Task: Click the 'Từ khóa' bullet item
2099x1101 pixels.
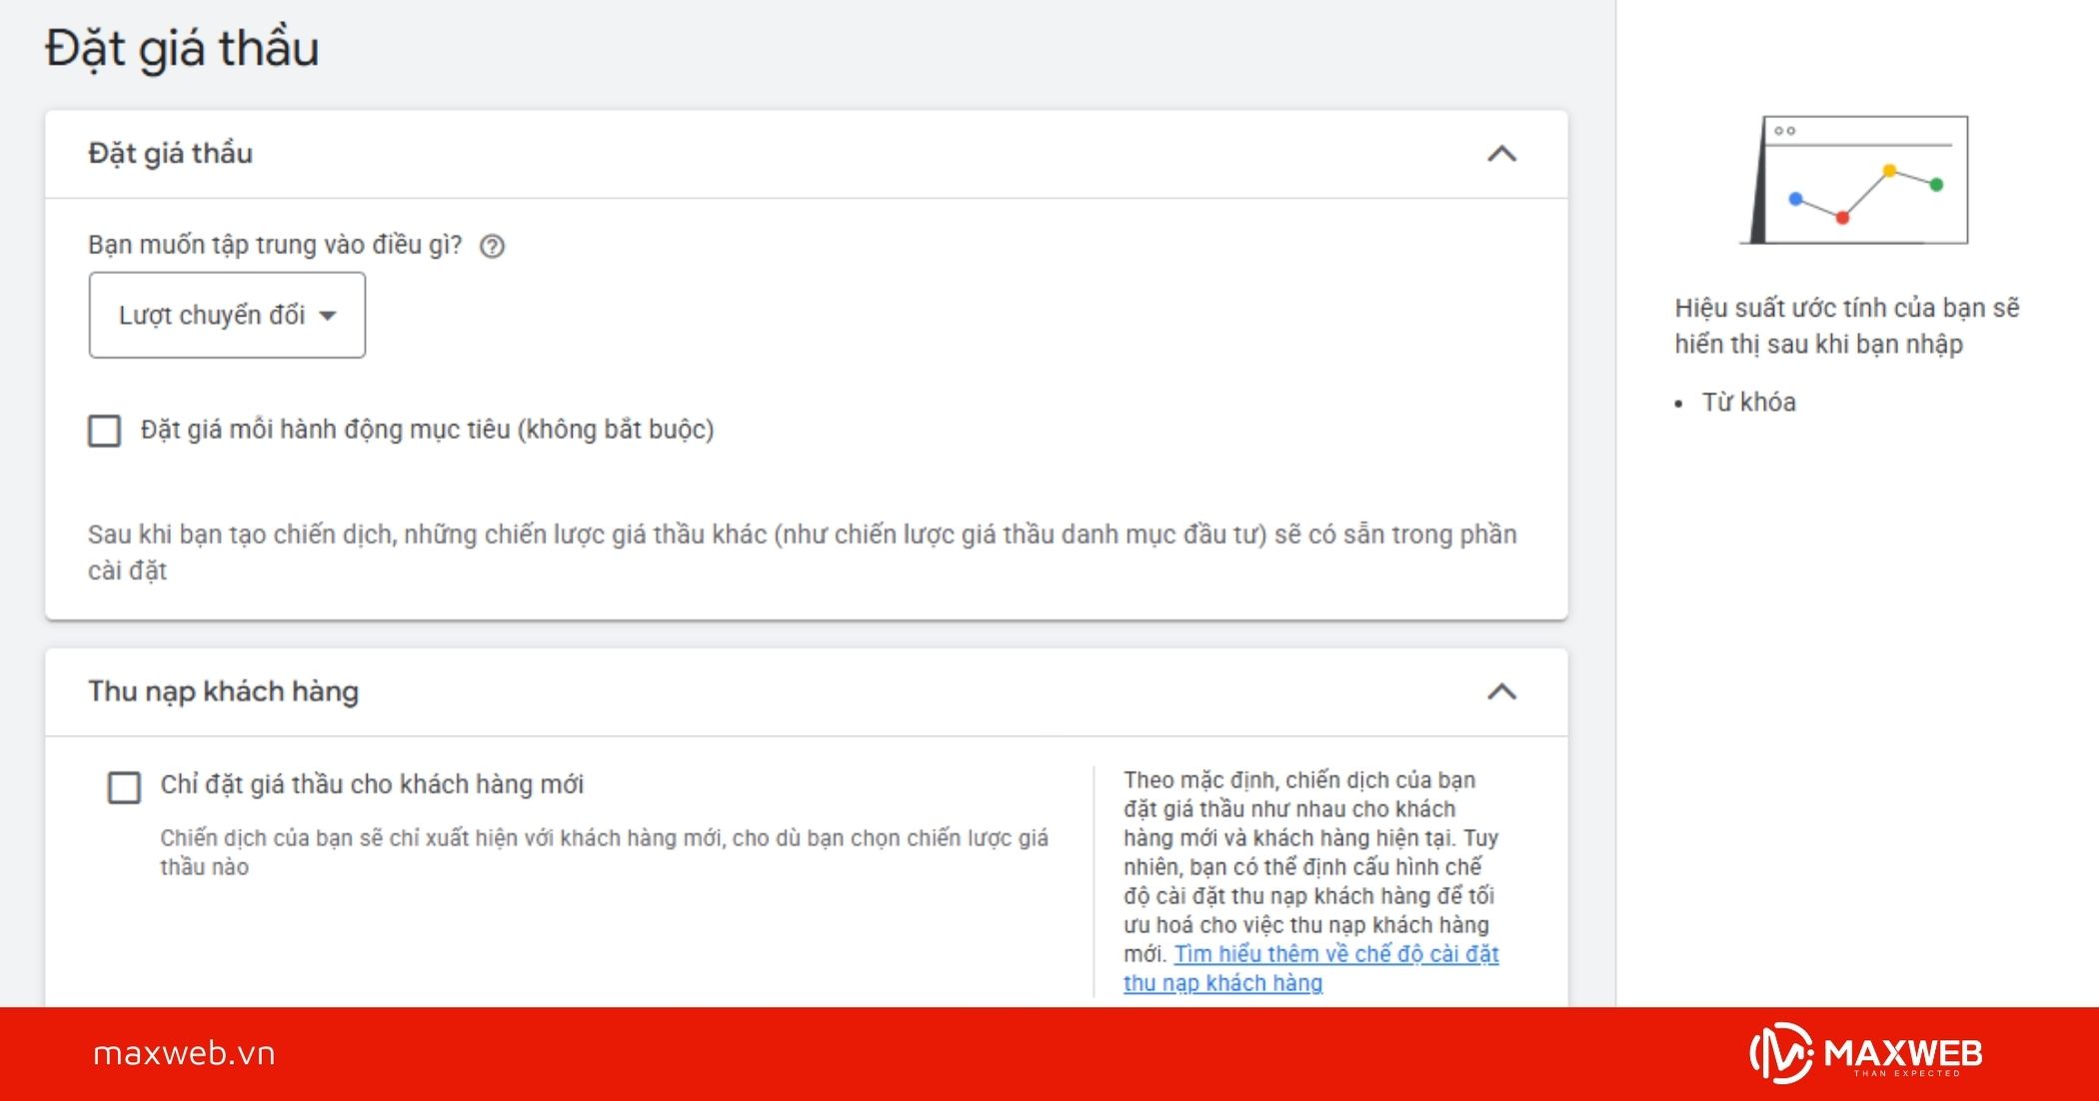Action: tap(1748, 402)
